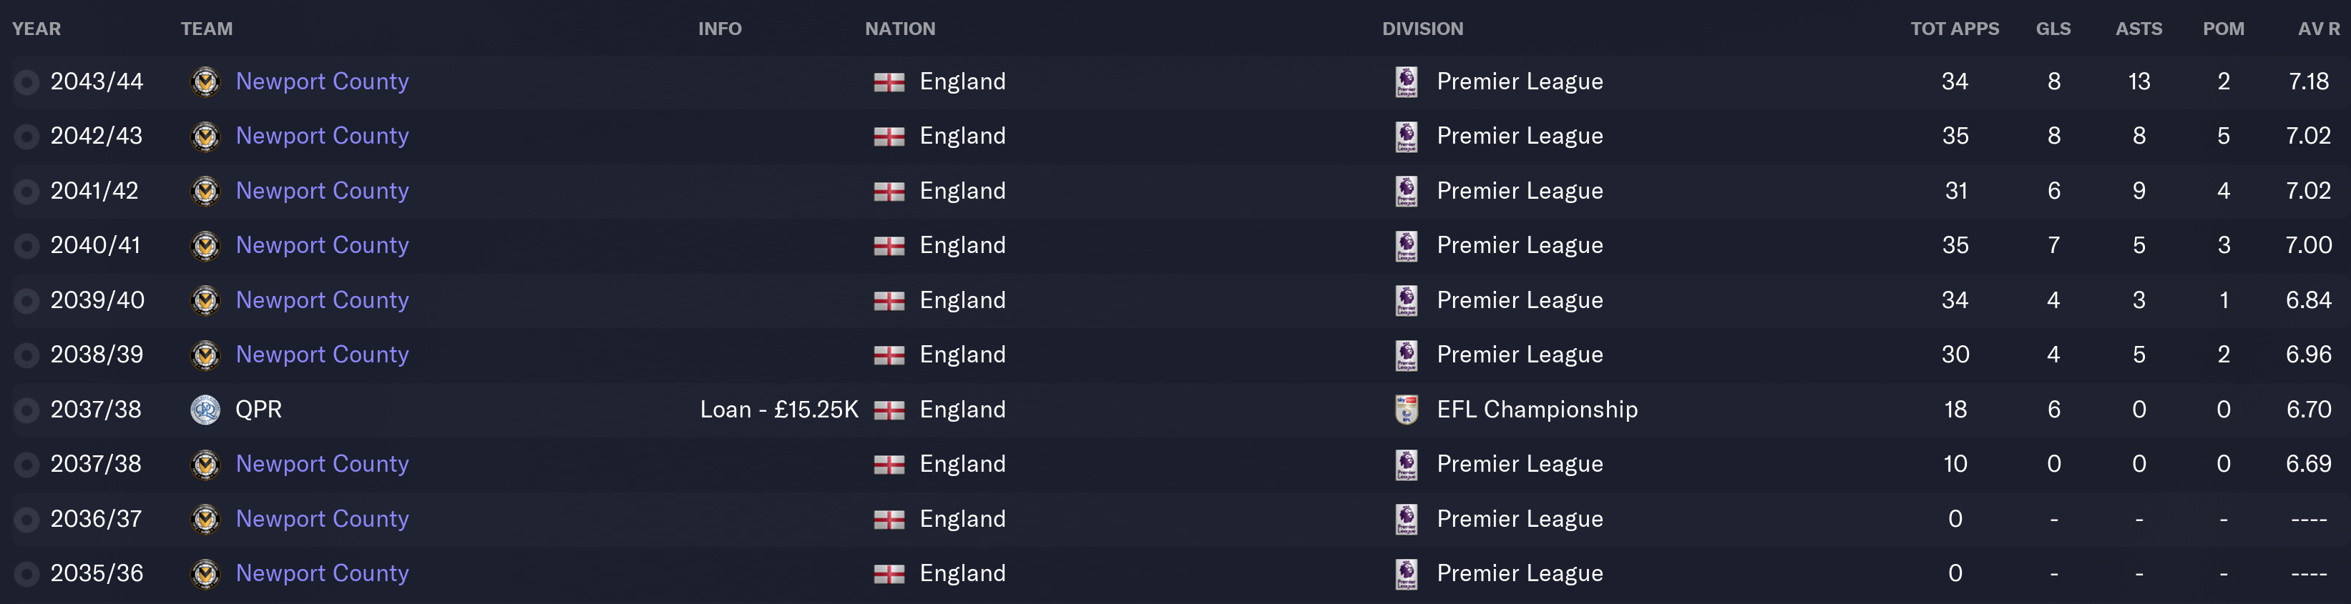Sort table by YEAR column header

[x=36, y=29]
